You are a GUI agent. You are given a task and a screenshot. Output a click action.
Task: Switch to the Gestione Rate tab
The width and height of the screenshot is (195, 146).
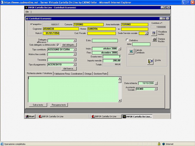tap(100, 74)
